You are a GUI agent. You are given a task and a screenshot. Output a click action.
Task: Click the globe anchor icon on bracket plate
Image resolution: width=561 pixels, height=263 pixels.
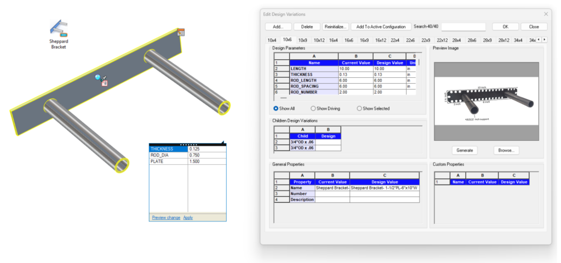(x=98, y=77)
